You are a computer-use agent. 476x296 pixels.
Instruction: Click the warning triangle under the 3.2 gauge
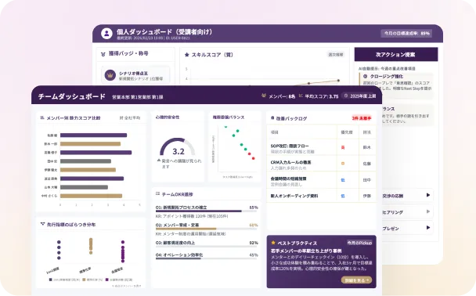[x=159, y=160]
